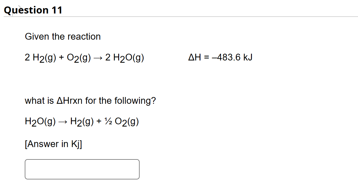Click the answer field below [Answer in Kj]

click(x=82, y=169)
